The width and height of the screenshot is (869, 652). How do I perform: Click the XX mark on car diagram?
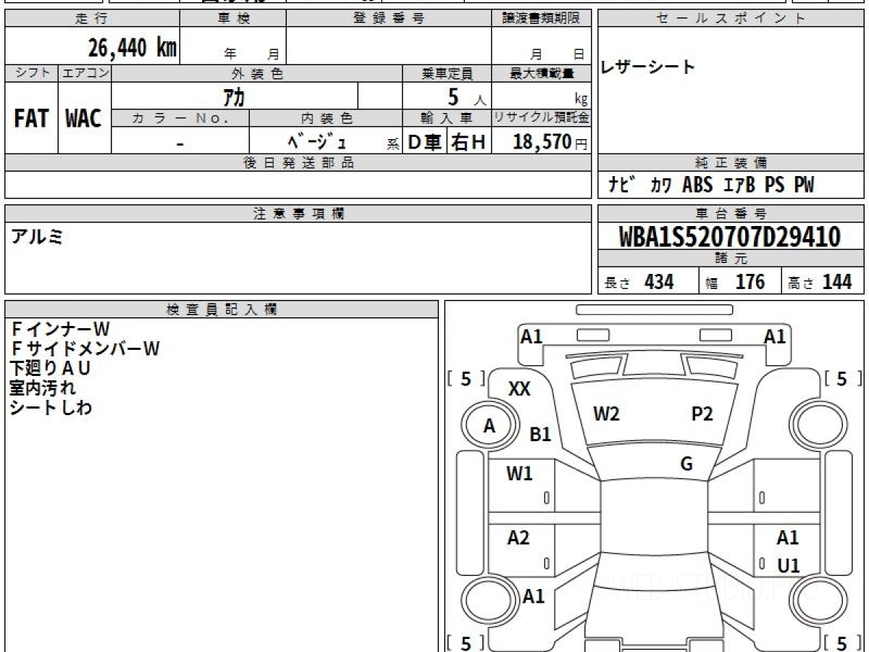coord(519,389)
